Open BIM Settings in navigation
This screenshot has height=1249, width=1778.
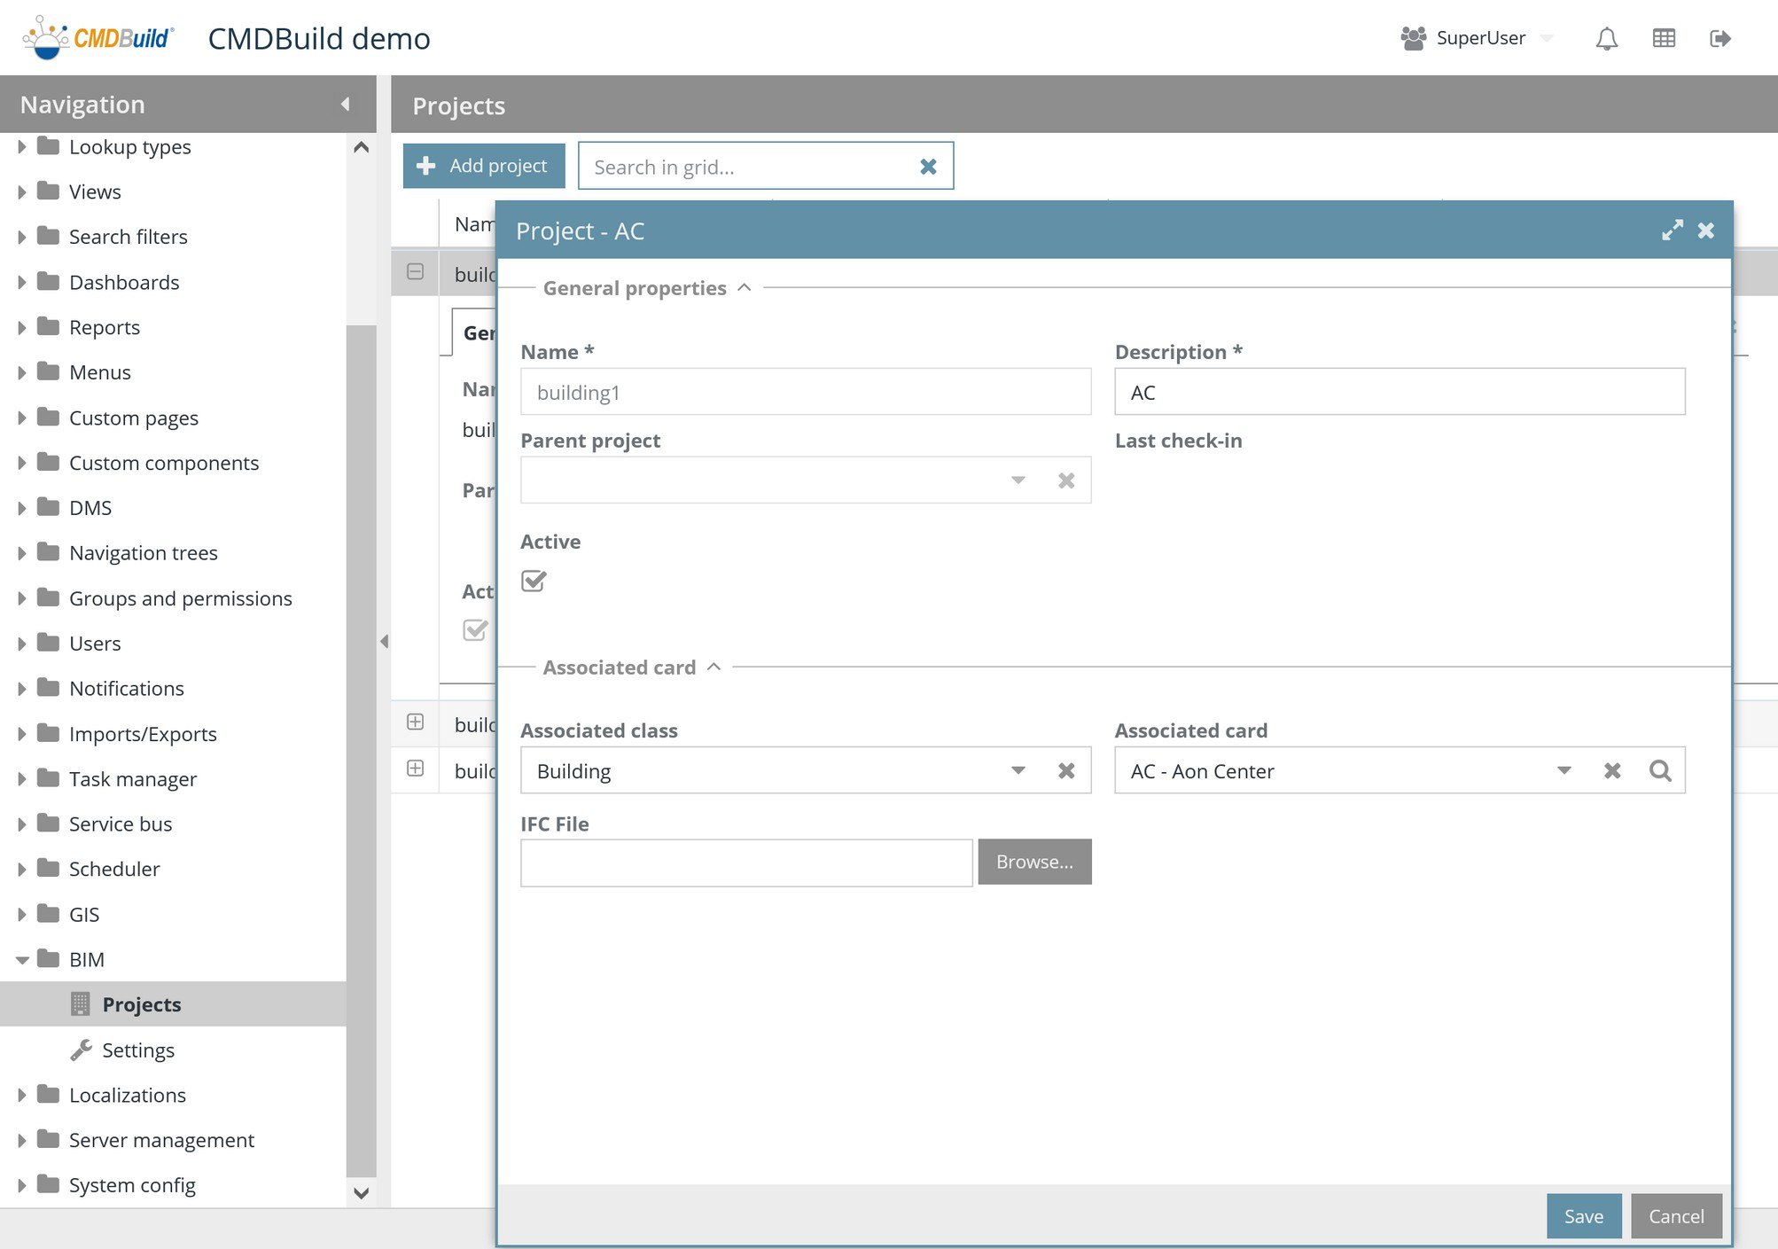pyautogui.click(x=137, y=1050)
